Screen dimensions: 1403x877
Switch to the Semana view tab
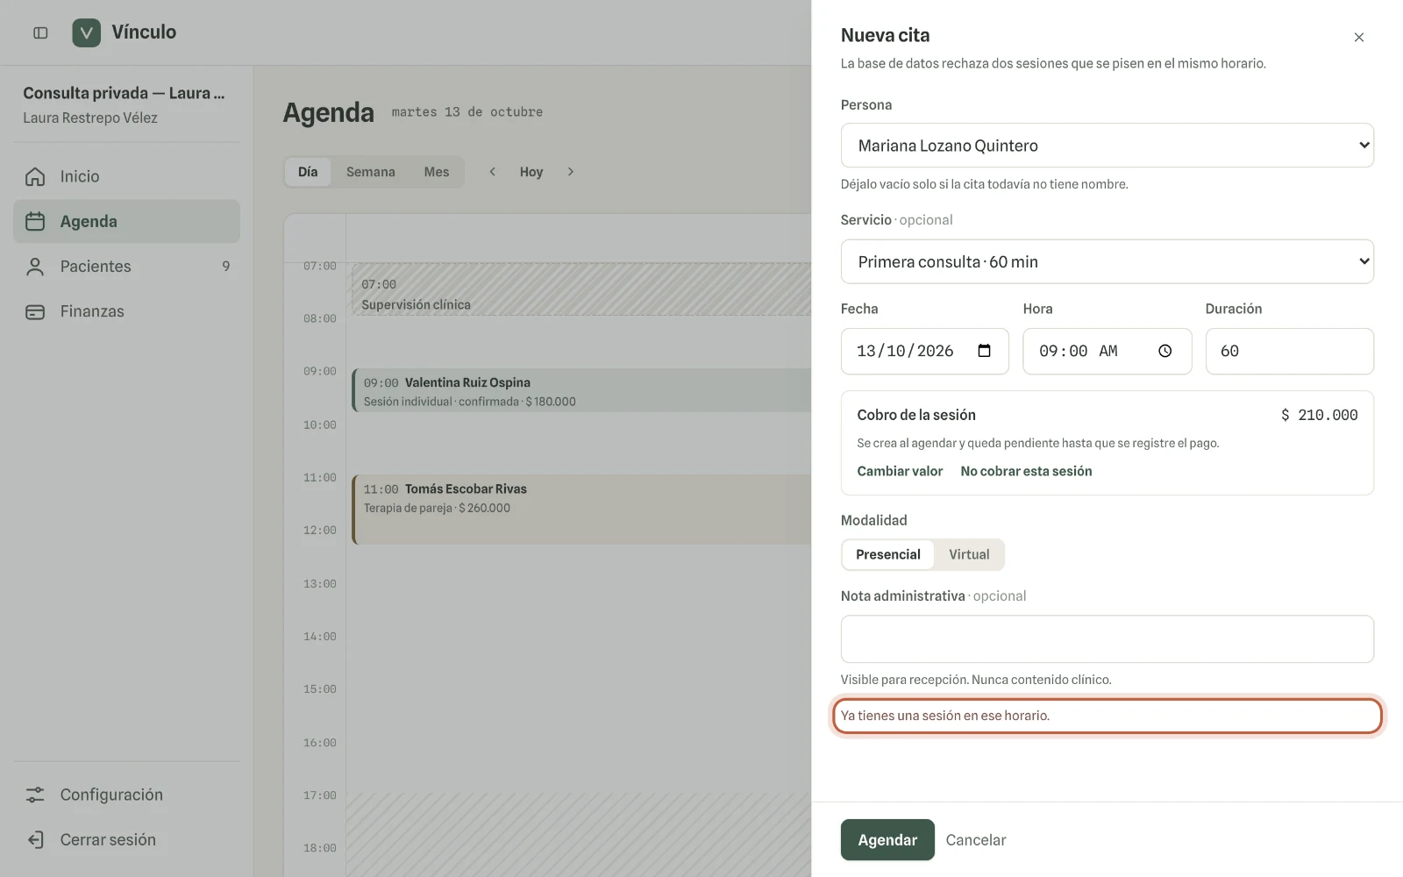coord(370,172)
